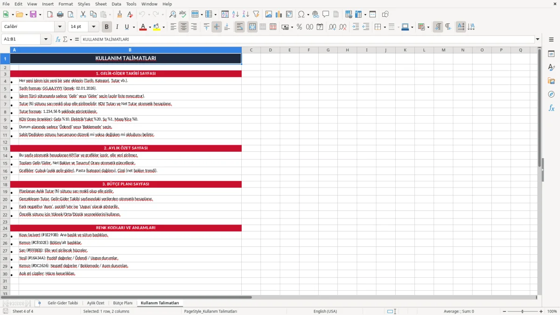Open the Font Size dropdown
The width and height of the screenshot is (560, 315).
[94, 27]
